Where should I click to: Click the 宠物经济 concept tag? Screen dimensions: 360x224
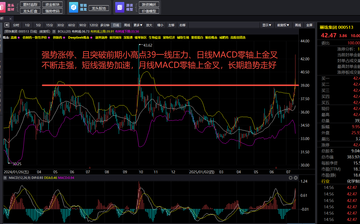tap(169, 38)
